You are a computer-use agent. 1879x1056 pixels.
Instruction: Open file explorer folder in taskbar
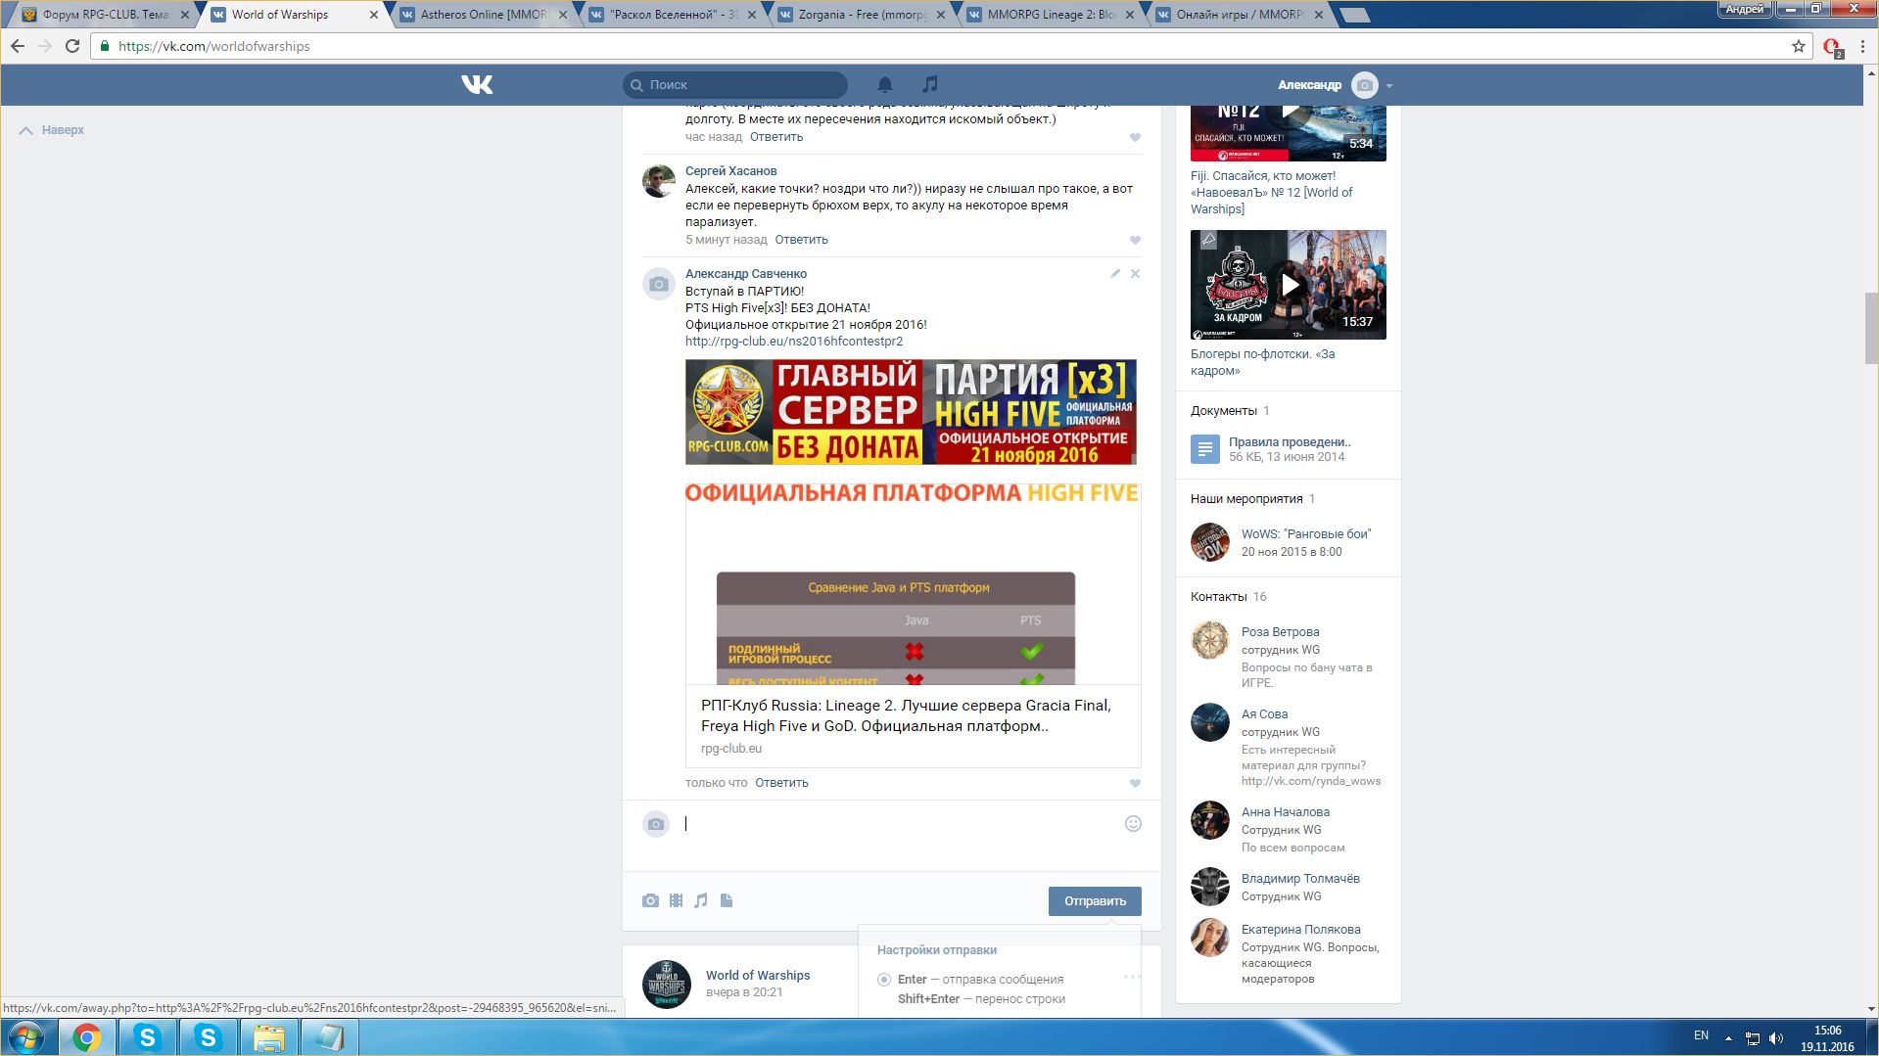pyautogui.click(x=269, y=1037)
